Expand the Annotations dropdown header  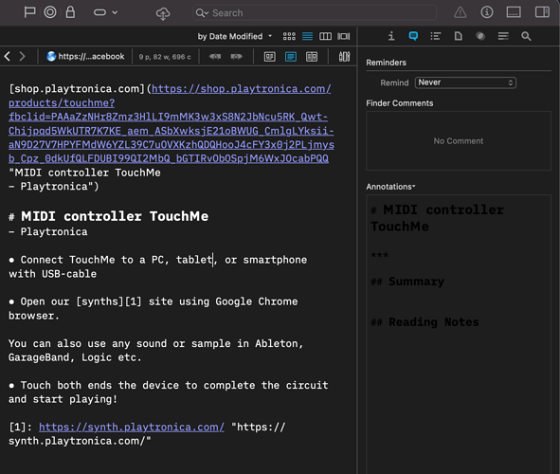click(x=390, y=187)
